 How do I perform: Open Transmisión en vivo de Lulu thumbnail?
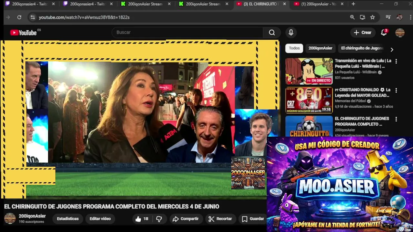309,71
